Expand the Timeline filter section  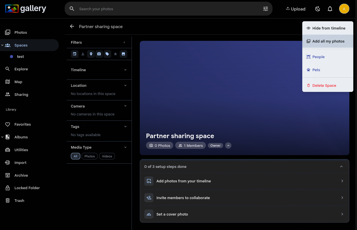tap(125, 70)
